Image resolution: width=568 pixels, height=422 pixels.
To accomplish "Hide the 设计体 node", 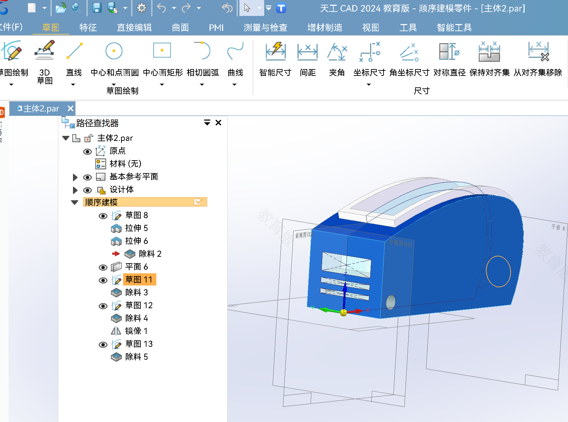I will 87,190.
